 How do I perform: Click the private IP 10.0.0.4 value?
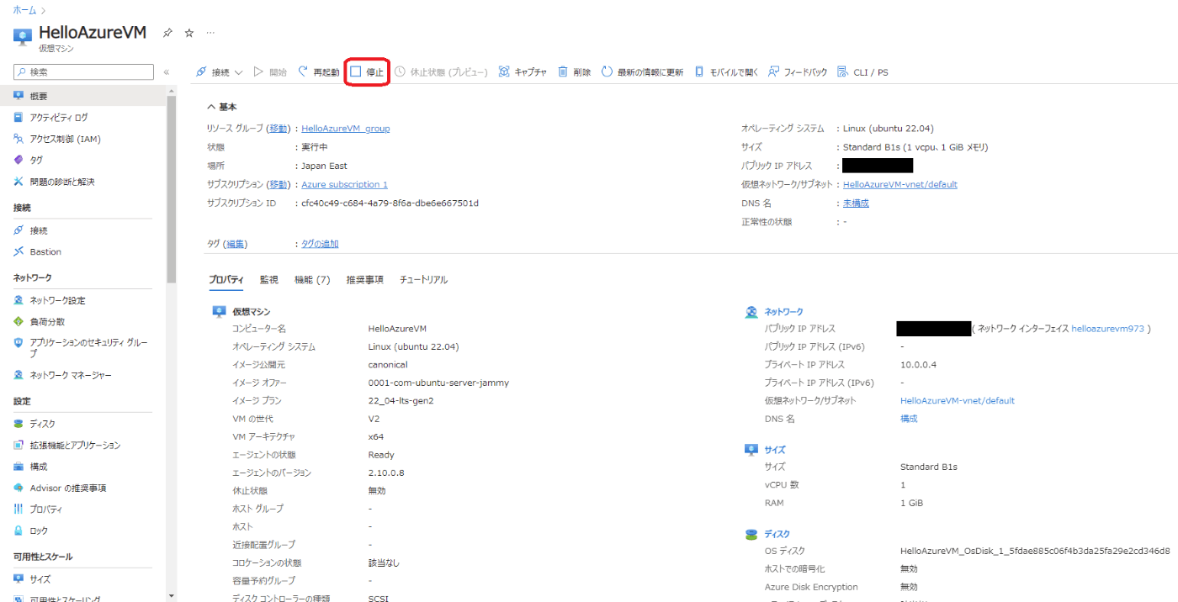point(918,365)
